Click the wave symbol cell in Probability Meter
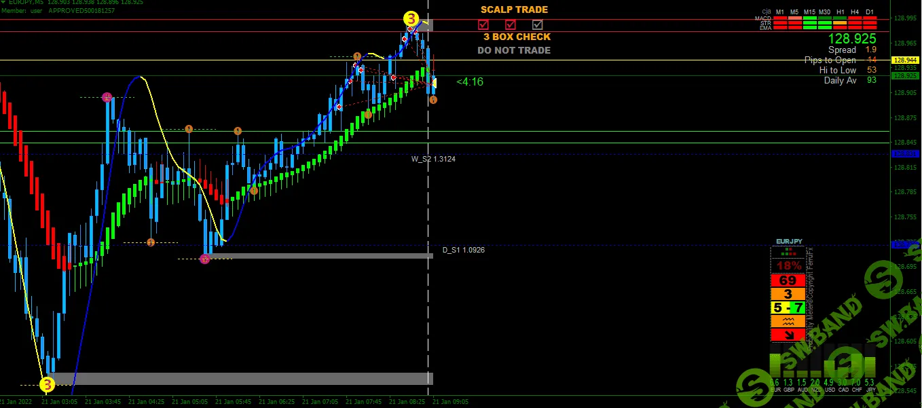The width and height of the screenshot is (922, 408). (x=788, y=321)
